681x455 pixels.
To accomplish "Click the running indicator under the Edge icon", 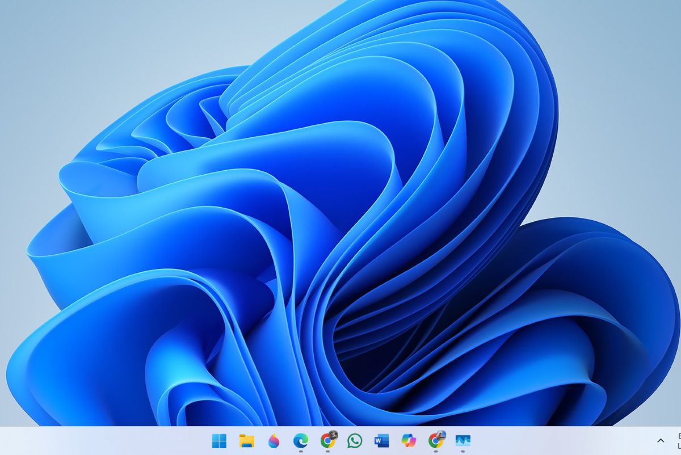I will click(301, 452).
